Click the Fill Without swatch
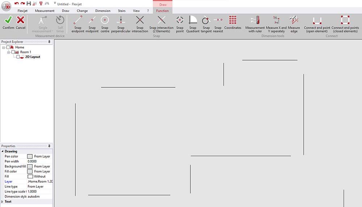The height and width of the screenshot is (207, 362). [x=30, y=177]
